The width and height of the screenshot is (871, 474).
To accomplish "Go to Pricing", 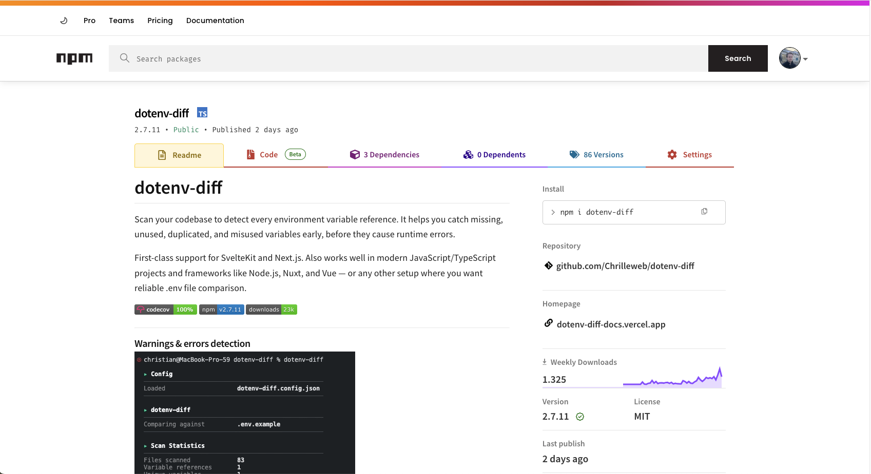I will pos(160,20).
